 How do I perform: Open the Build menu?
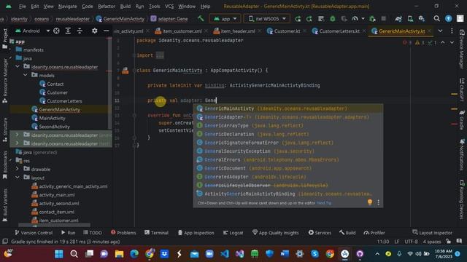click(125, 7)
